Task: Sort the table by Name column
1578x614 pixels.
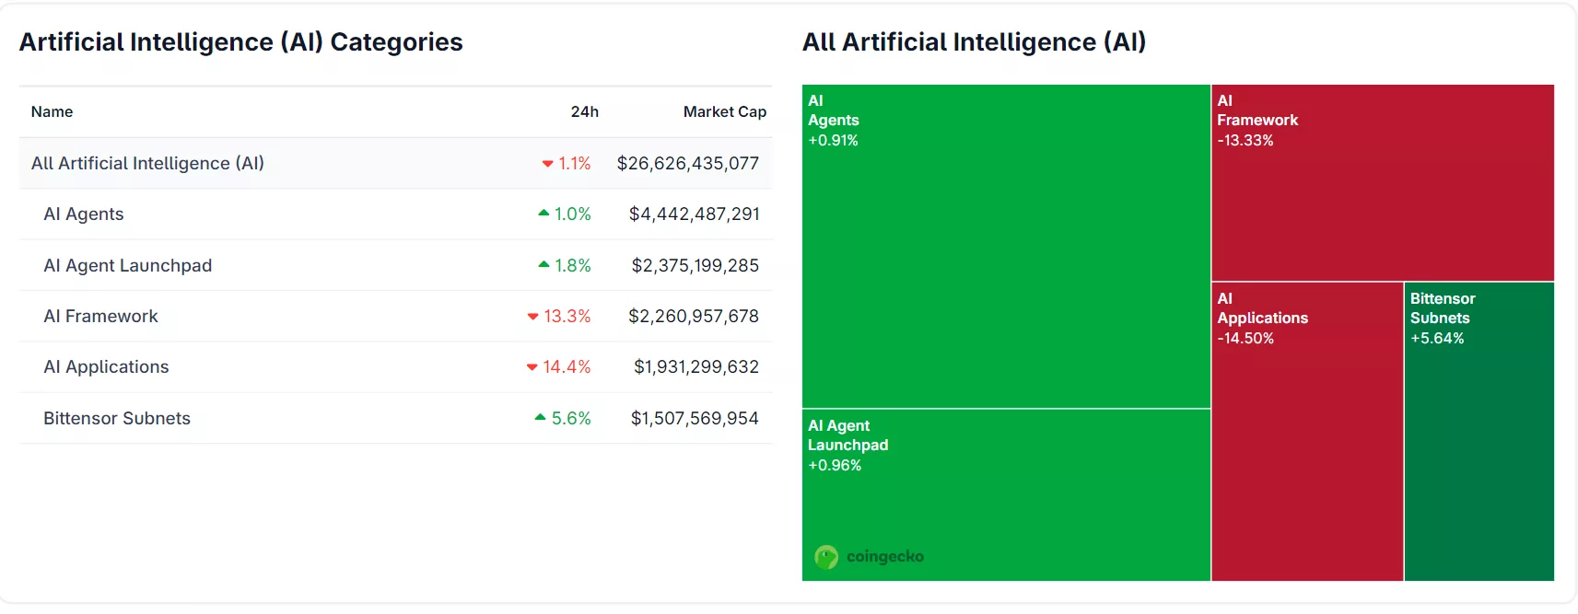Action: click(x=52, y=111)
